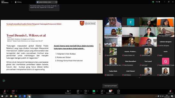Select Karina Damayanti's video tile
The image size is (175, 98).
pyautogui.click(x=113, y=32)
